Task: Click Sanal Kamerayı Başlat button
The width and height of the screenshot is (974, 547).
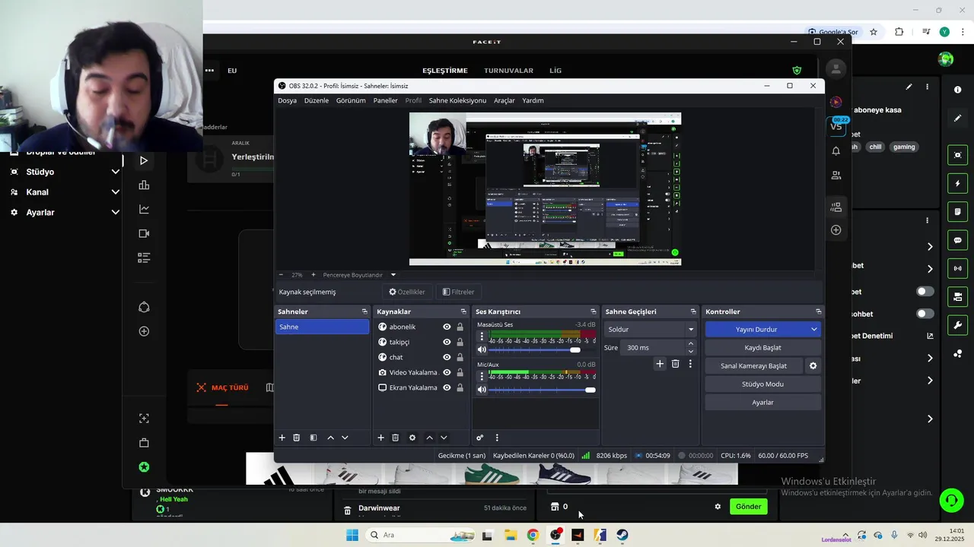Action: click(x=753, y=365)
